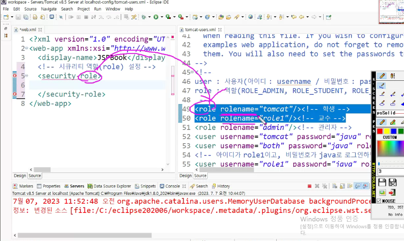This screenshot has width=404, height=241.
Task: Switch to the tomcat-users.xml editor tab
Action: [x=200, y=29]
